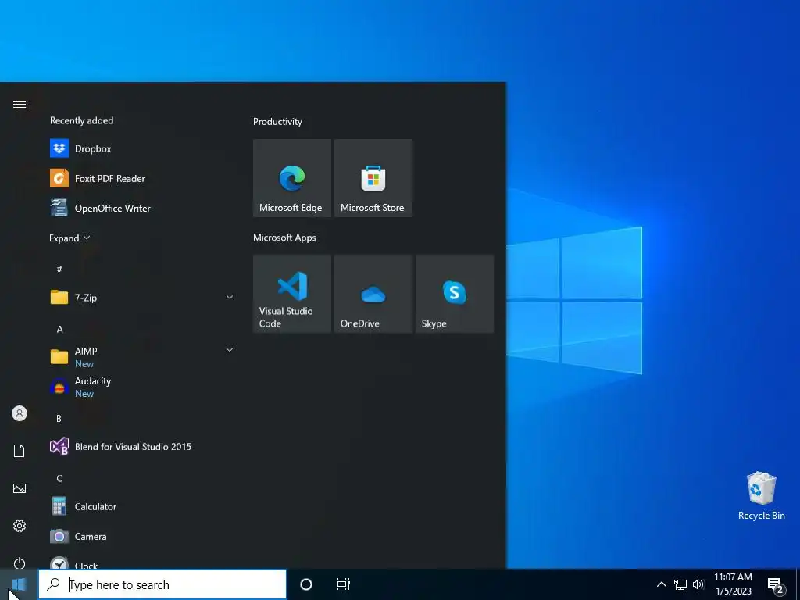Expand the Start menu hamburger button
Viewport: 800px width, 600px height.
click(x=20, y=104)
